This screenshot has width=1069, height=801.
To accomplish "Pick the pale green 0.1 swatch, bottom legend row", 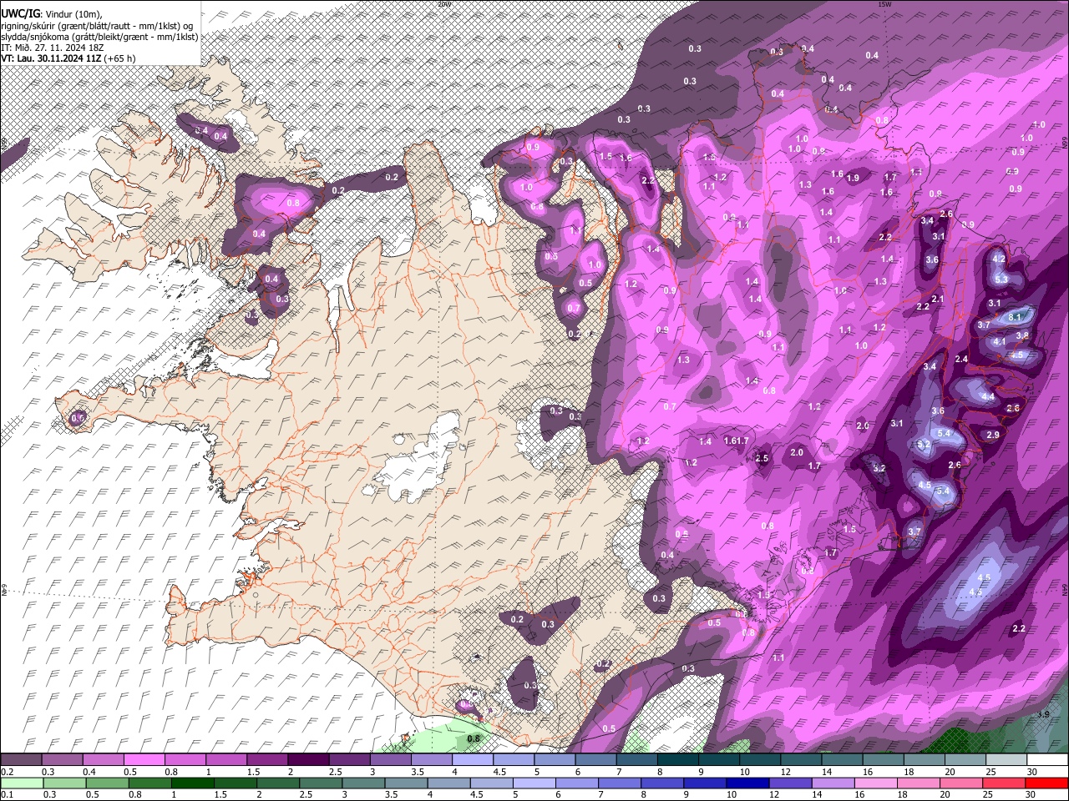I will coord(22,783).
